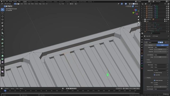
Task: Select the Move tool
Action: 2,17
